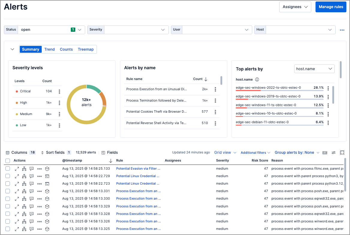350x235 pixels.
Task: Open inline table settings via the sliders icon
Action: pyautogui.click(x=334, y=153)
